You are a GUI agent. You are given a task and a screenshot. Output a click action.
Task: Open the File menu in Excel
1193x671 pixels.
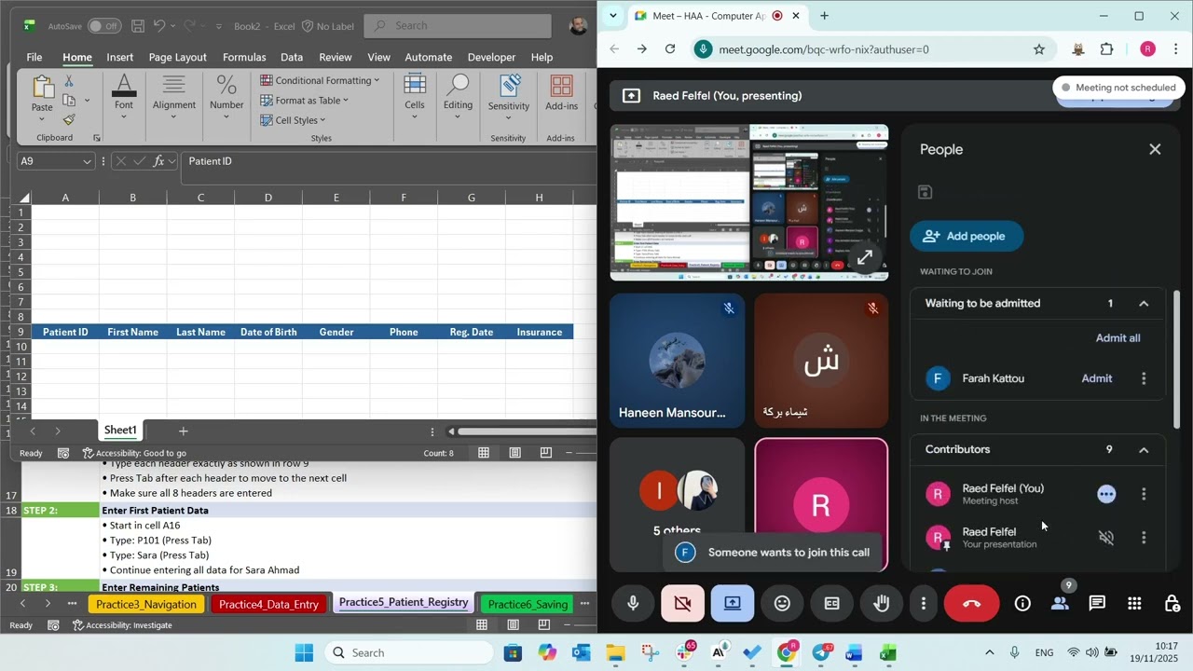34,57
